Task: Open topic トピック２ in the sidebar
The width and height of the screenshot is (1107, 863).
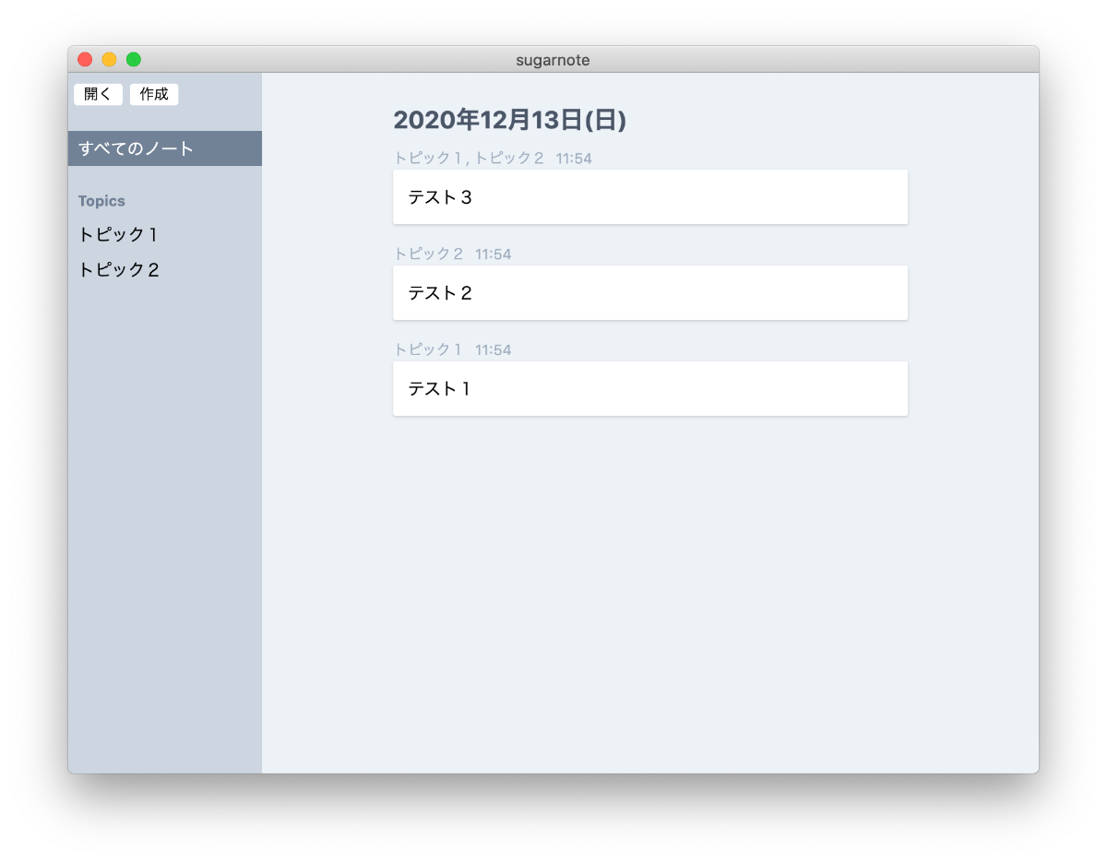Action: click(165, 270)
